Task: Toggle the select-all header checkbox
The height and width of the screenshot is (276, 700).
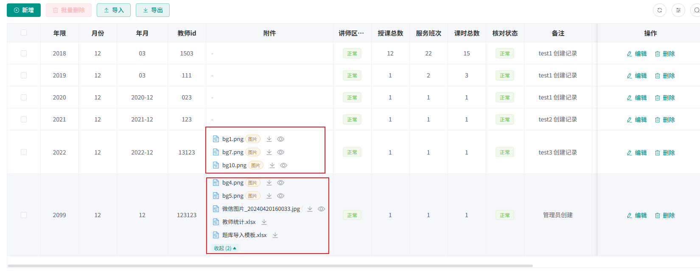Action: coord(24,33)
